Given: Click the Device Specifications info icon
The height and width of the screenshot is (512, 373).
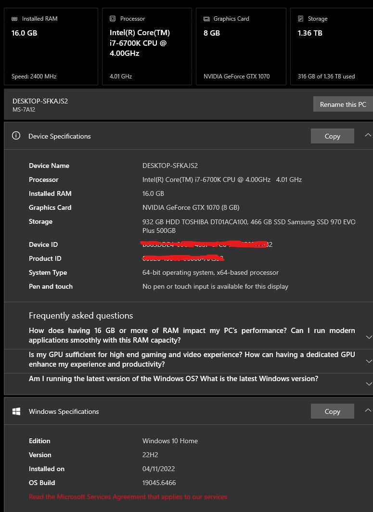Looking at the screenshot, I should [16, 136].
